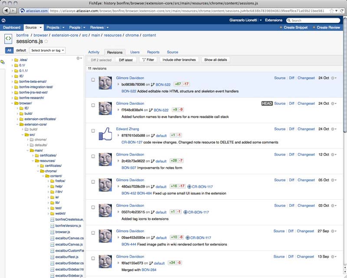Check the box for revision 0507c4b23515
Image resolution: width=347 pixels, height=278 pixels.
[93, 207]
